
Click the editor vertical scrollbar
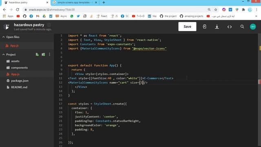(259, 90)
